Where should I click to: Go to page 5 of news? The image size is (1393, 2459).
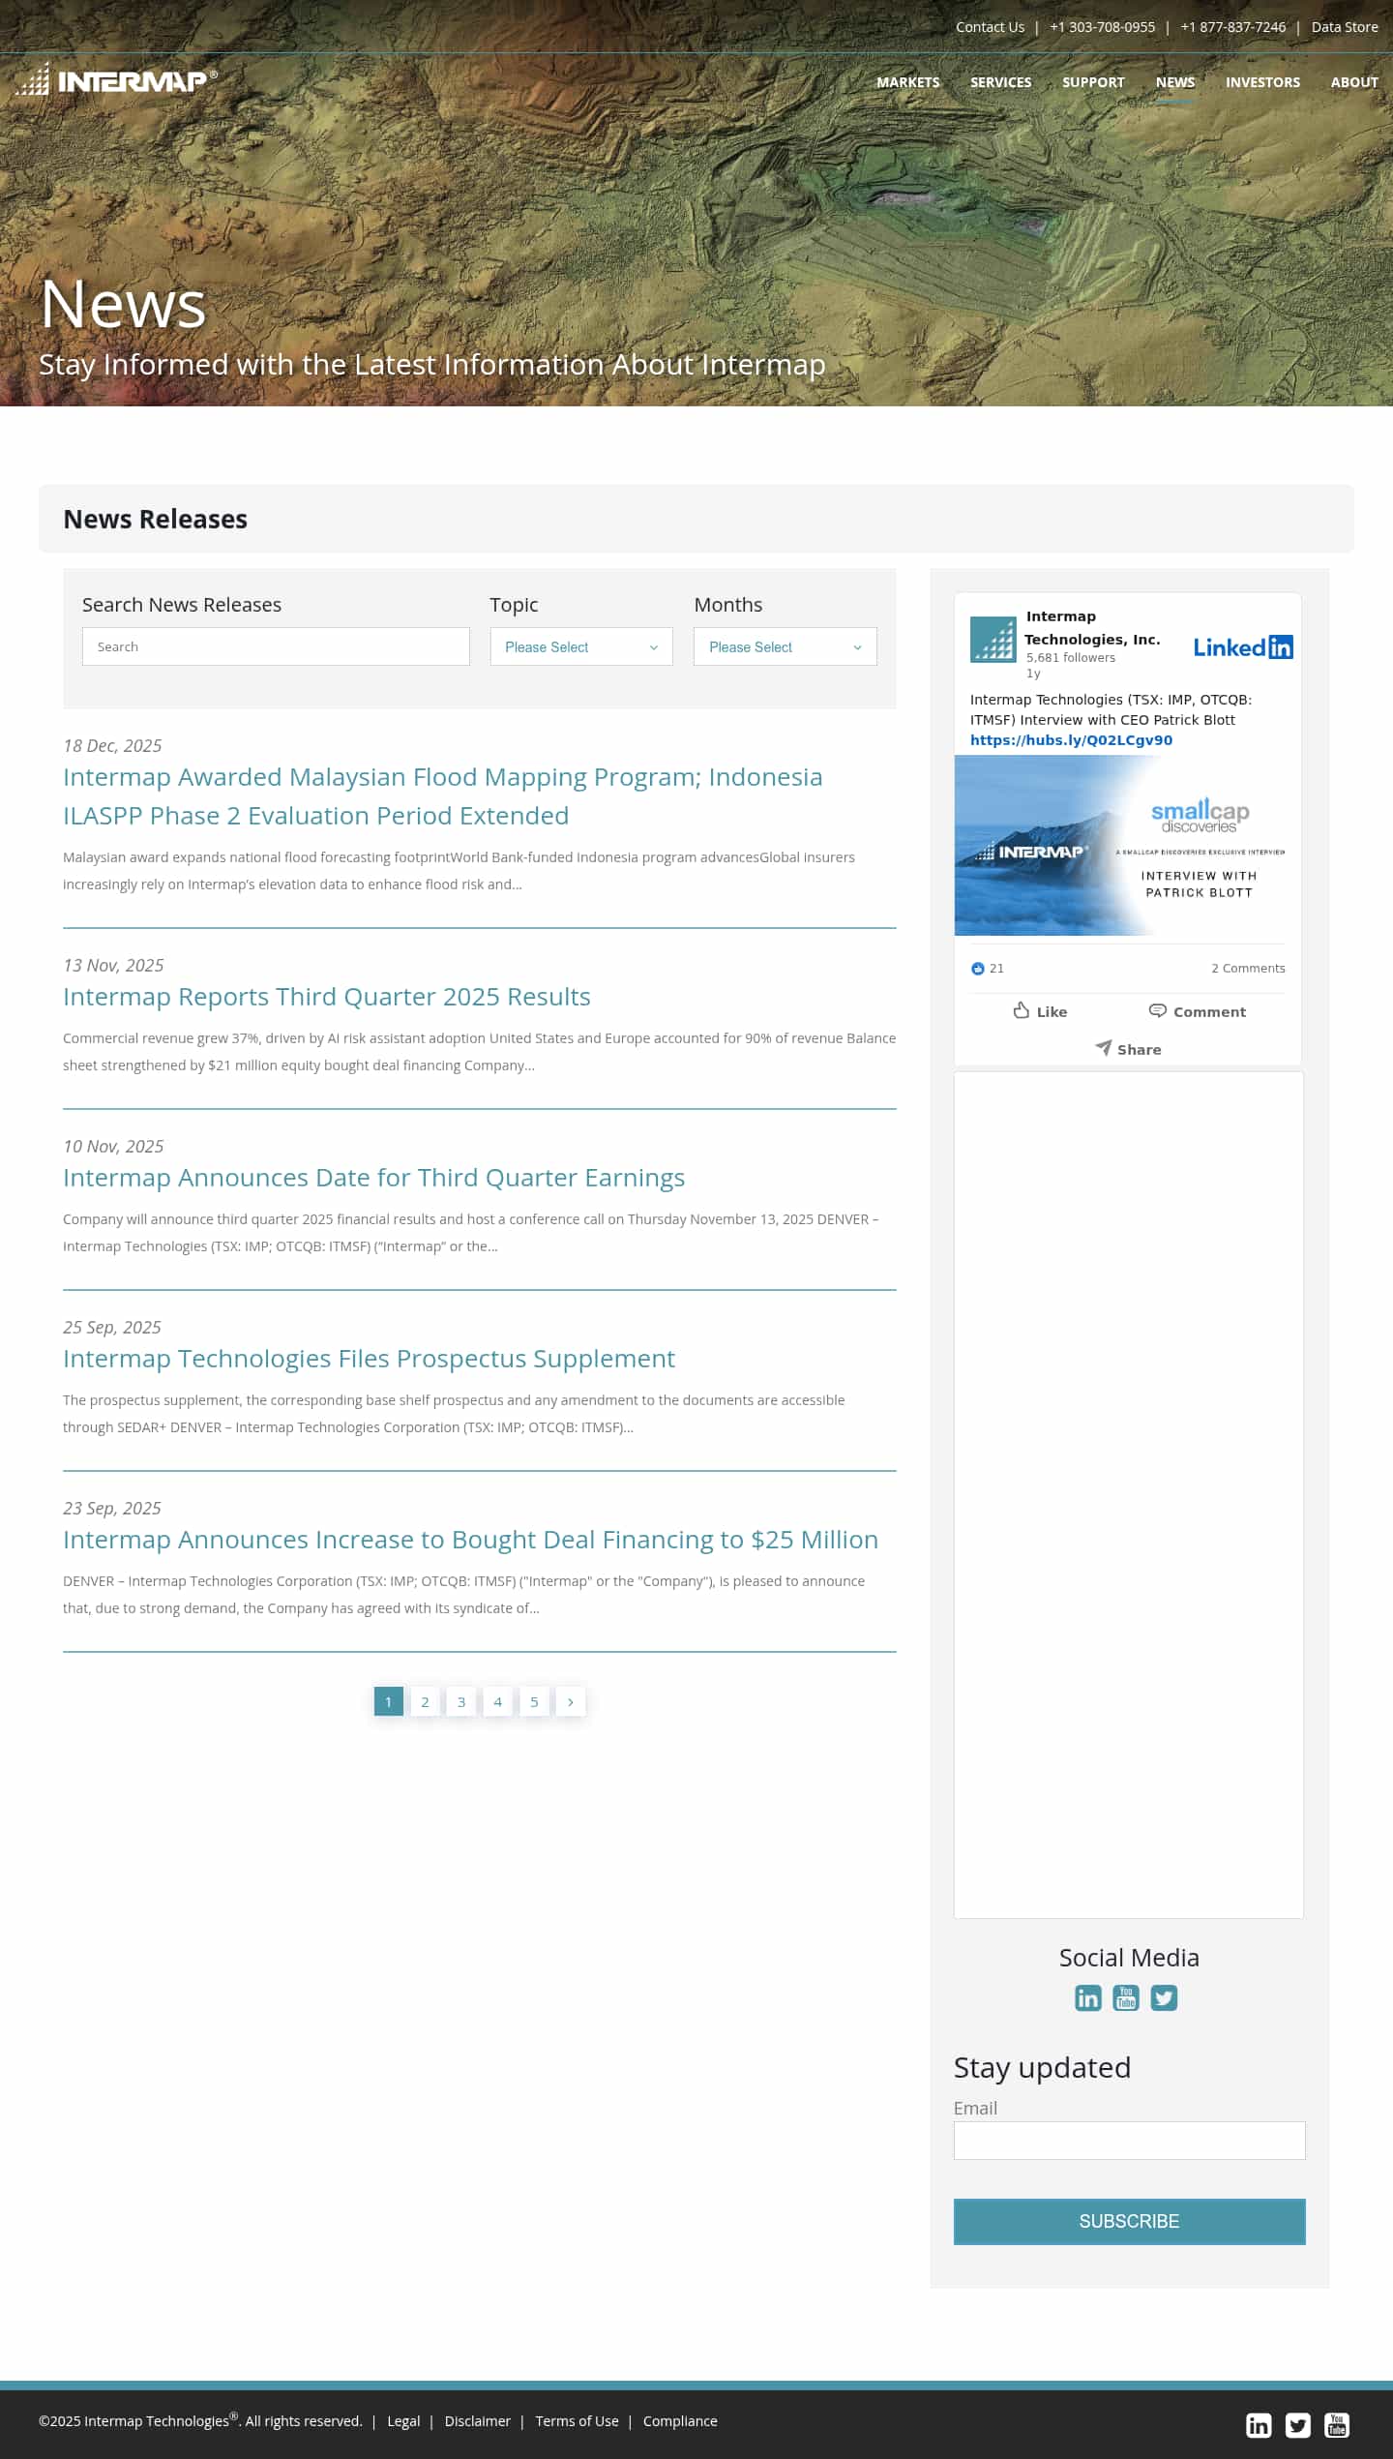[x=534, y=1701]
